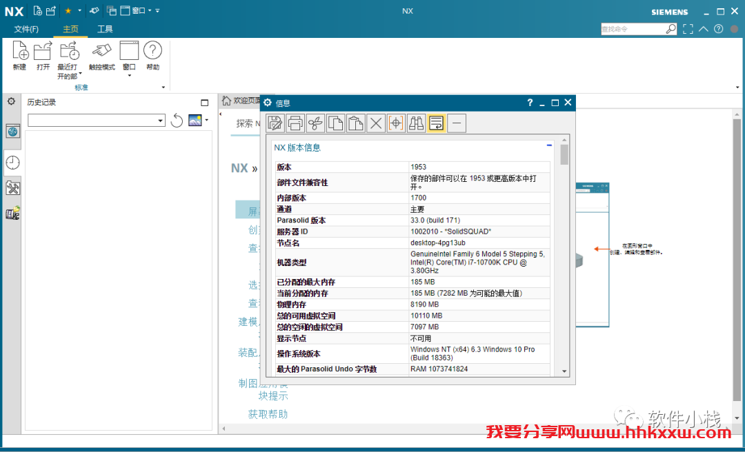The height and width of the screenshot is (452, 745).
Task: Open the 文件(F) menu
Action: pyautogui.click(x=26, y=30)
